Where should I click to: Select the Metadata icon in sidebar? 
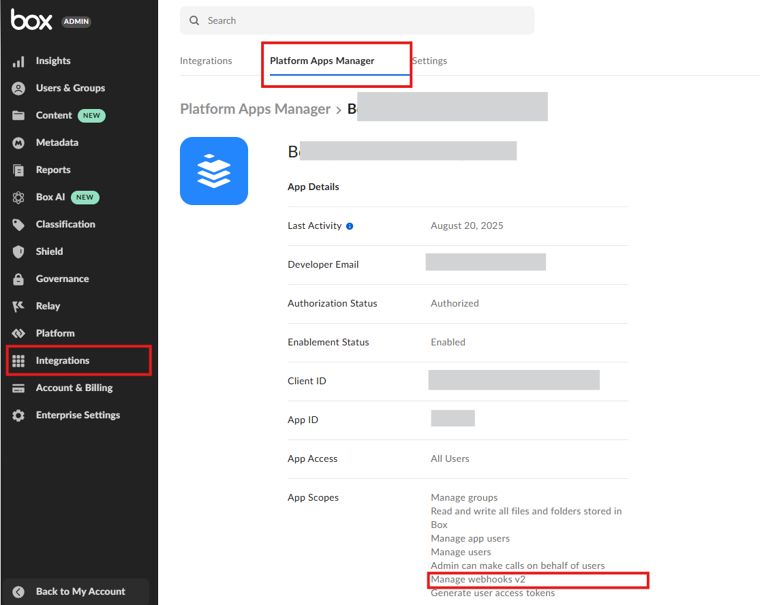pos(19,143)
